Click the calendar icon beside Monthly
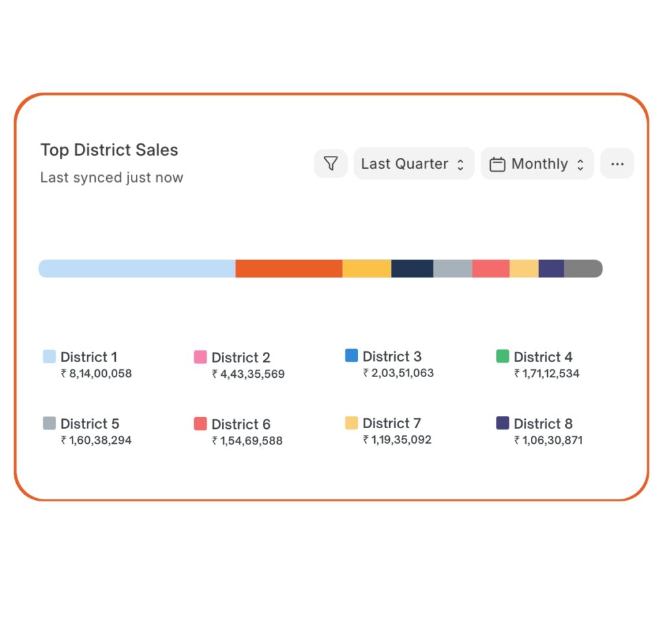 point(497,164)
